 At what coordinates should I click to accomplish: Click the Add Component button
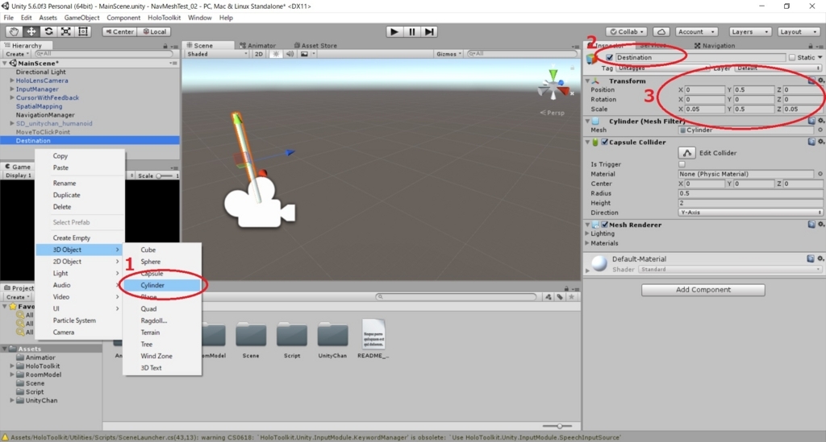[703, 290]
